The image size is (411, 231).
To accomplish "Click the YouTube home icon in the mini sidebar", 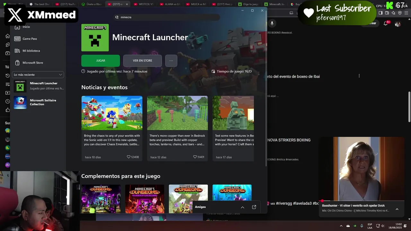I will point(8,36).
